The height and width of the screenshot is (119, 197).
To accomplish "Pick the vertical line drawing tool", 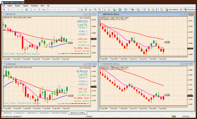I will 14,10.
